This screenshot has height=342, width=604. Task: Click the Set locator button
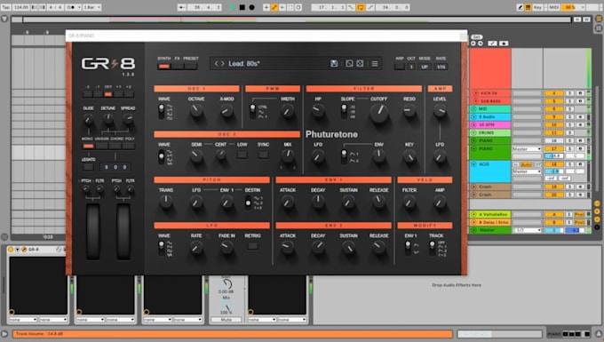click(476, 37)
